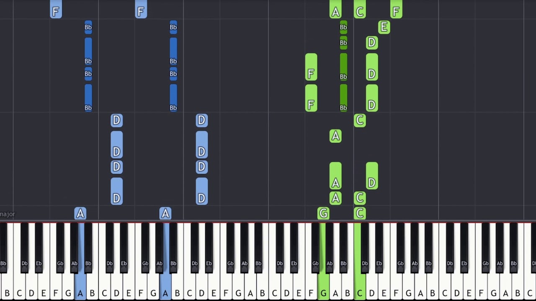Click the 'major' key signature label
The width and height of the screenshot is (536, 301).
point(8,214)
